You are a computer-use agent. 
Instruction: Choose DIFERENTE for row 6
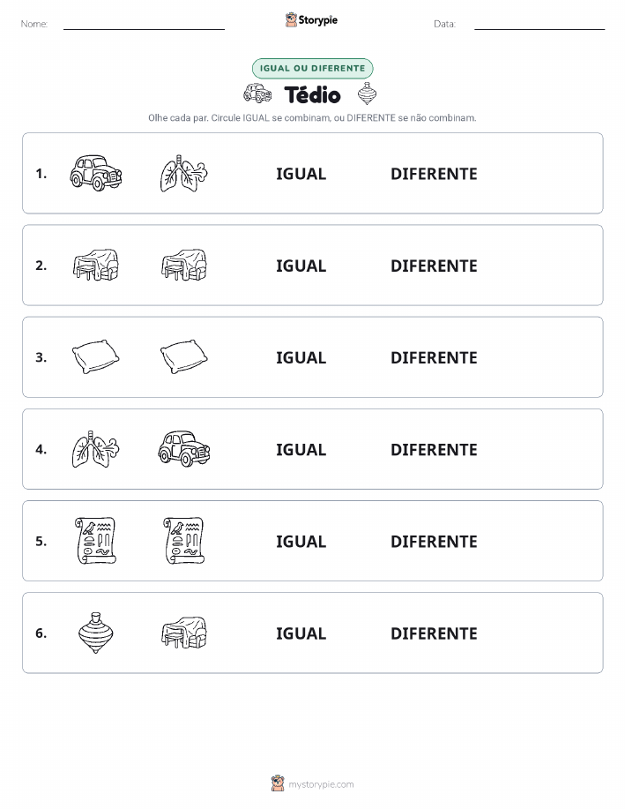[x=434, y=633]
